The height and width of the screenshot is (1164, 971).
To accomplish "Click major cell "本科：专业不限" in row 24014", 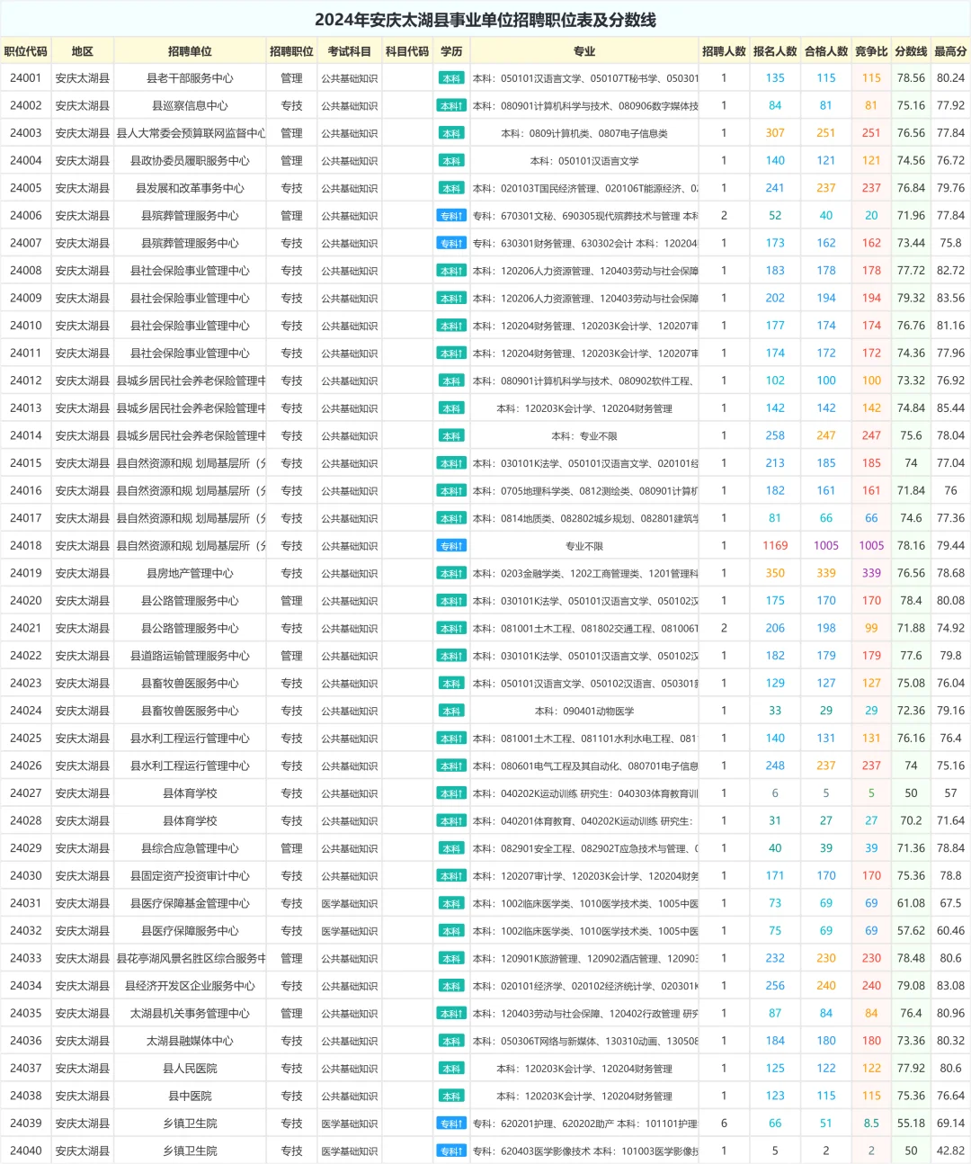I will click(x=584, y=435).
